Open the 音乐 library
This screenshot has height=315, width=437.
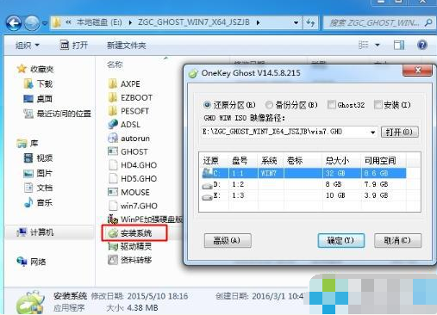38,202
